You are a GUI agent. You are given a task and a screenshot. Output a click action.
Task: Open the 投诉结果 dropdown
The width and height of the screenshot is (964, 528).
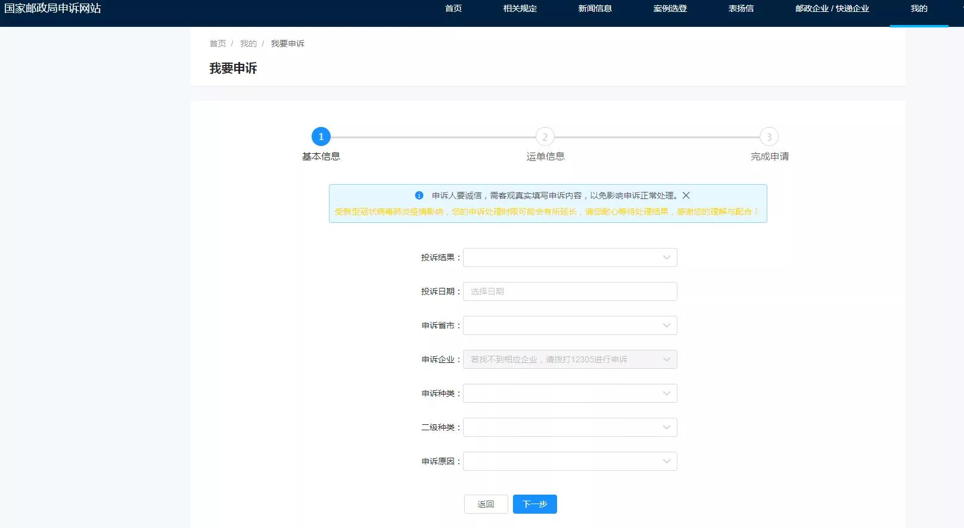[570, 257]
